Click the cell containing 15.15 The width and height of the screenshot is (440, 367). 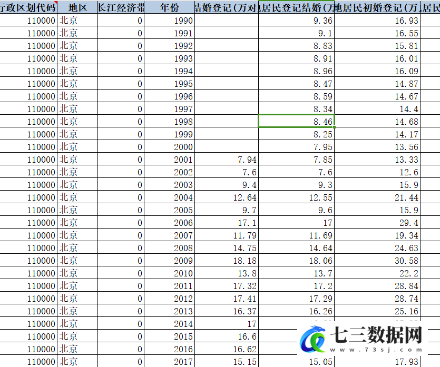(x=227, y=361)
